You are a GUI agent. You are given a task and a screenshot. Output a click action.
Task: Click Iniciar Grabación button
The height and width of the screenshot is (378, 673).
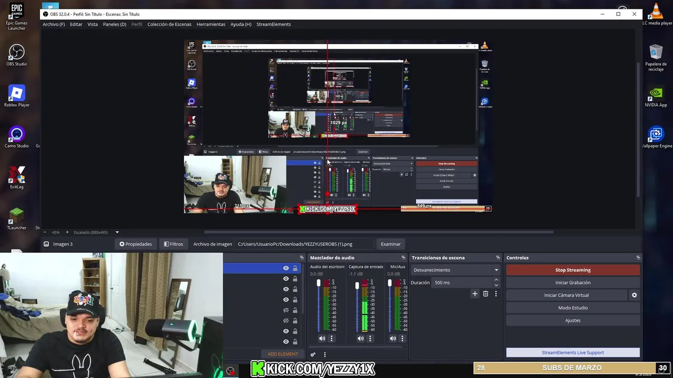(x=573, y=282)
